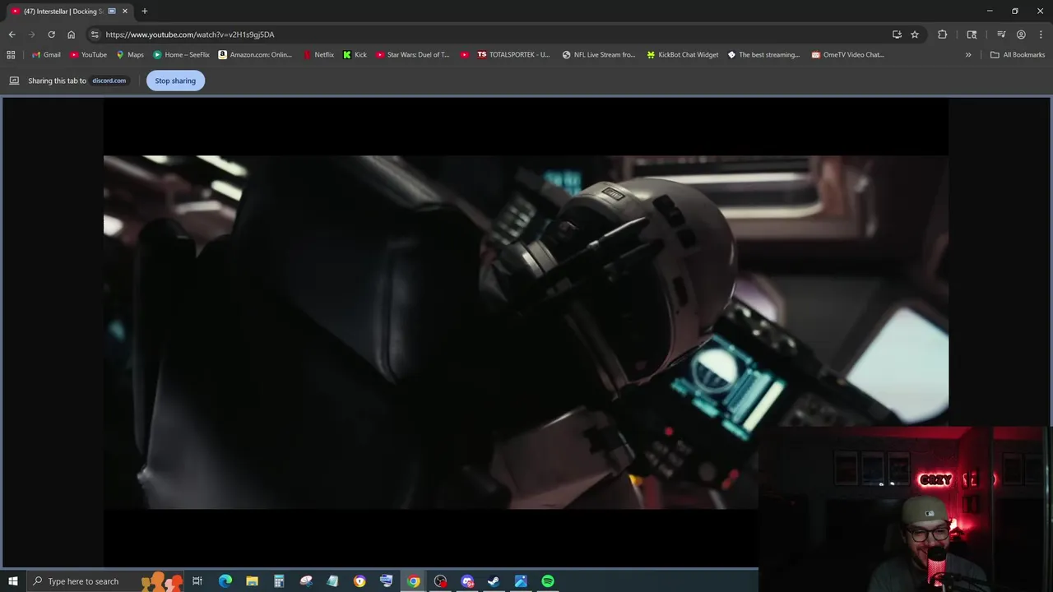The height and width of the screenshot is (592, 1053).
Task: Open File Explorer from taskbar
Action: (252, 581)
